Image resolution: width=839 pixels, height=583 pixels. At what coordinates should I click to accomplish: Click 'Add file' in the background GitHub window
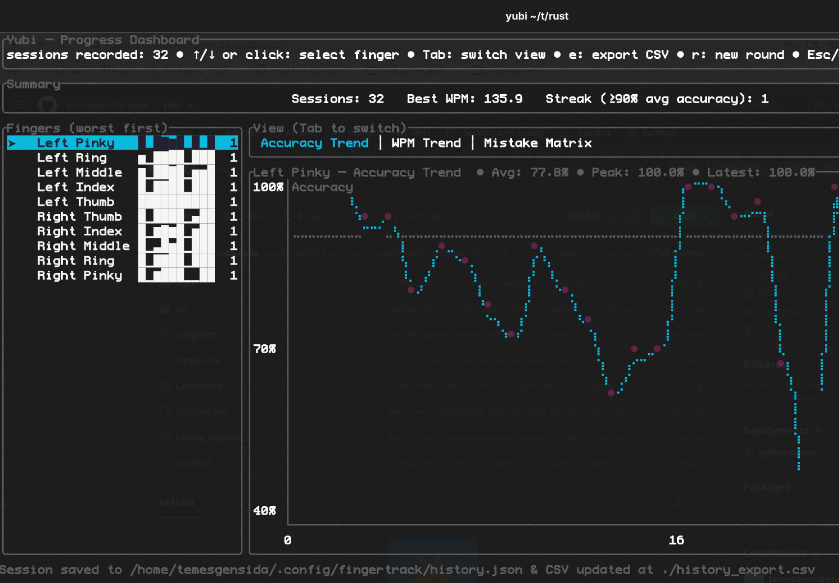(587, 216)
